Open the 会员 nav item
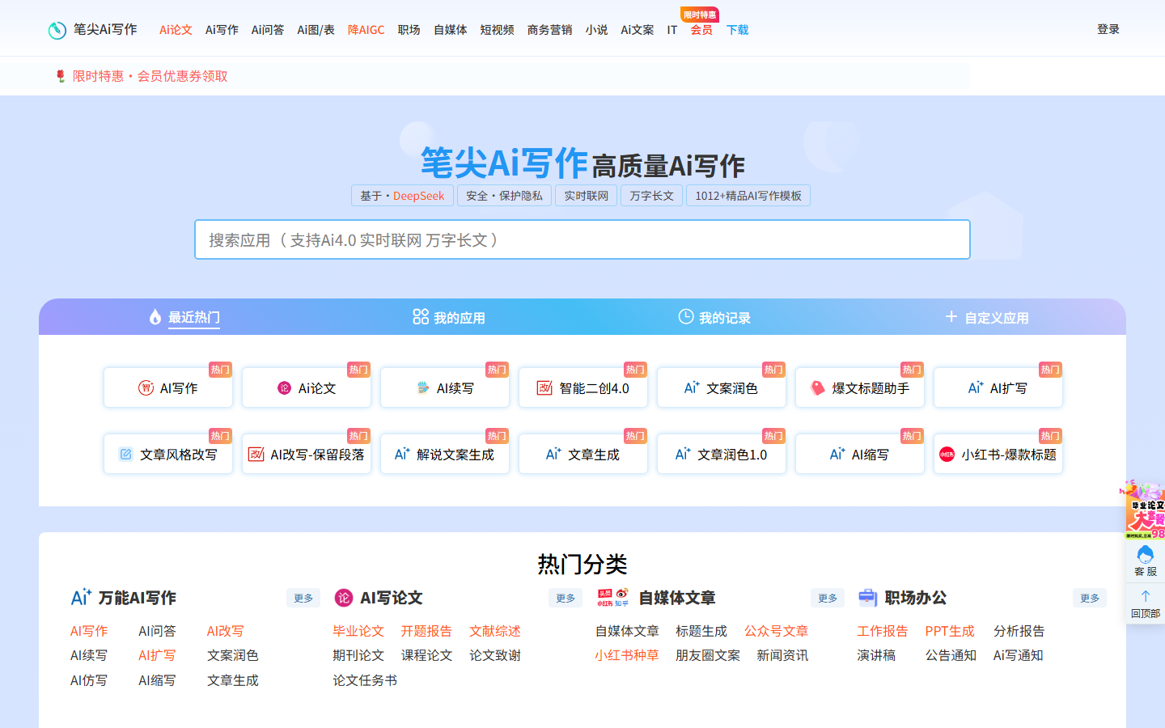The height and width of the screenshot is (728, 1165). (701, 30)
